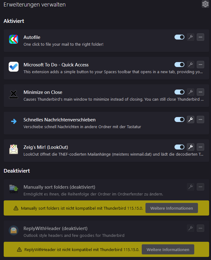Image resolution: width=211 pixels, height=260 pixels.
Task: Click the Aktiviert section heading
Action: point(14,21)
